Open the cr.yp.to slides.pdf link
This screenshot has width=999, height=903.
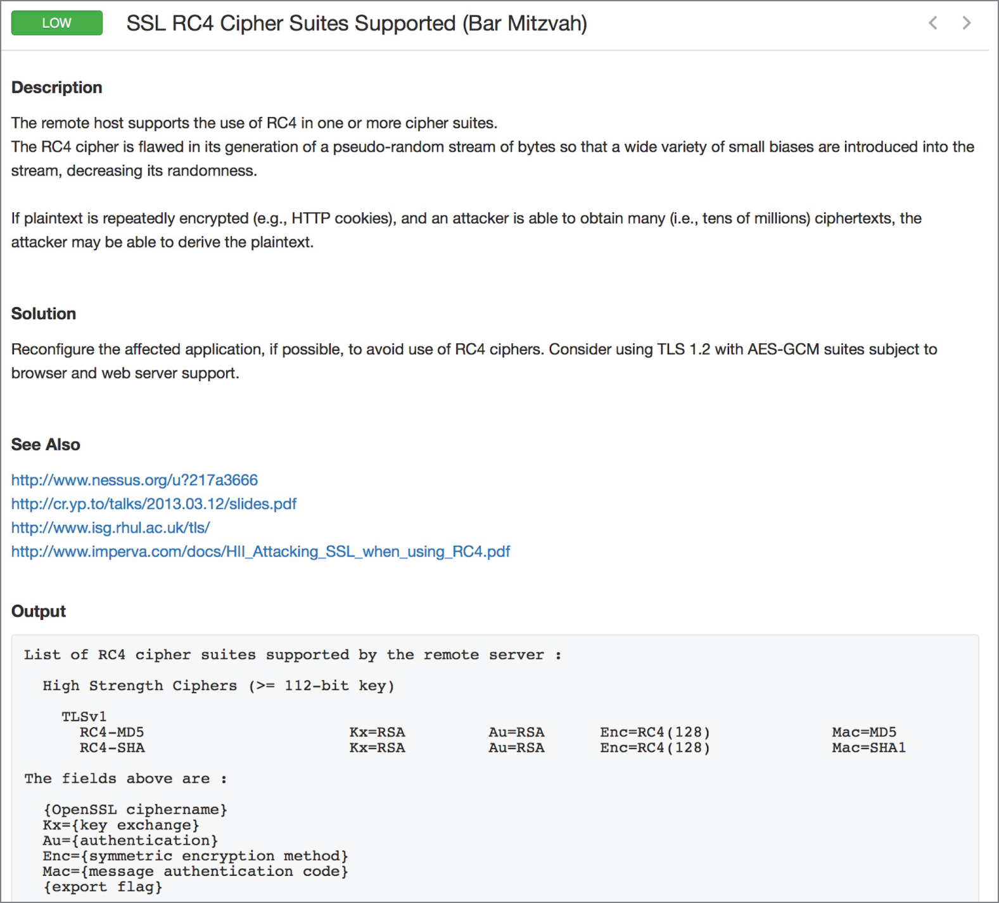(x=154, y=504)
